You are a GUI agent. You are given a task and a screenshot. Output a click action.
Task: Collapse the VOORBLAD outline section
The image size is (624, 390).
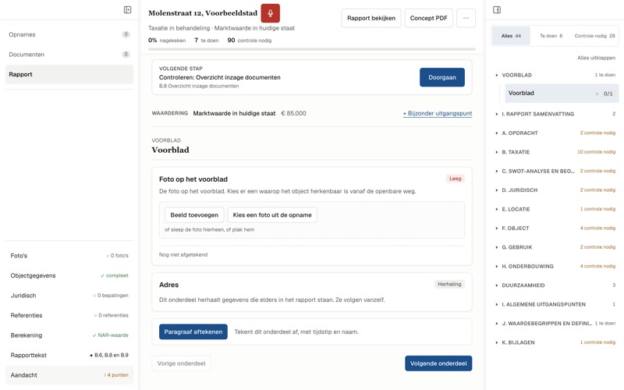tap(555, 75)
